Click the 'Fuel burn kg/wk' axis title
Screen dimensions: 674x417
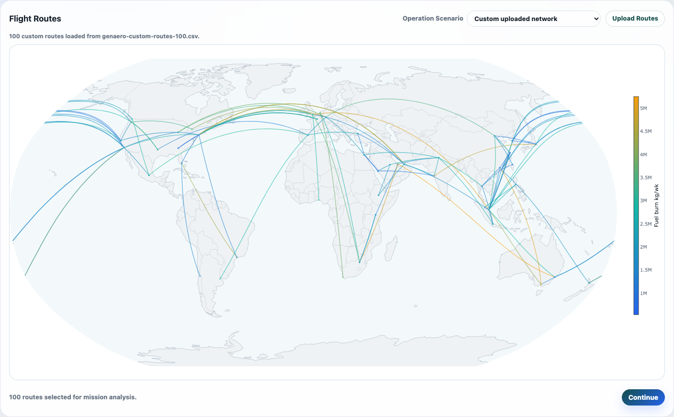point(656,206)
